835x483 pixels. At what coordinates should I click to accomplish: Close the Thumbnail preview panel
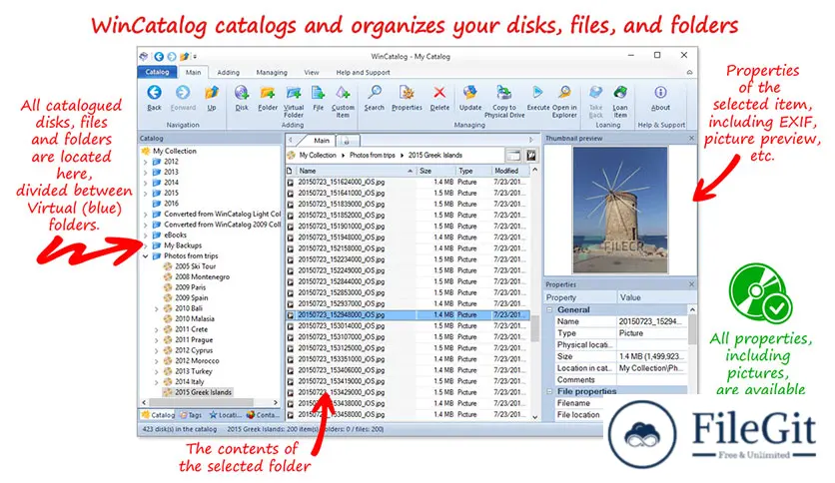pos(691,139)
